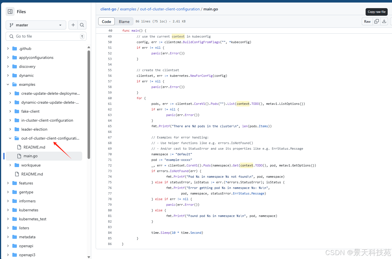Click the search files magnifier icon
The height and width of the screenshot is (259, 392).
click(x=82, y=25)
